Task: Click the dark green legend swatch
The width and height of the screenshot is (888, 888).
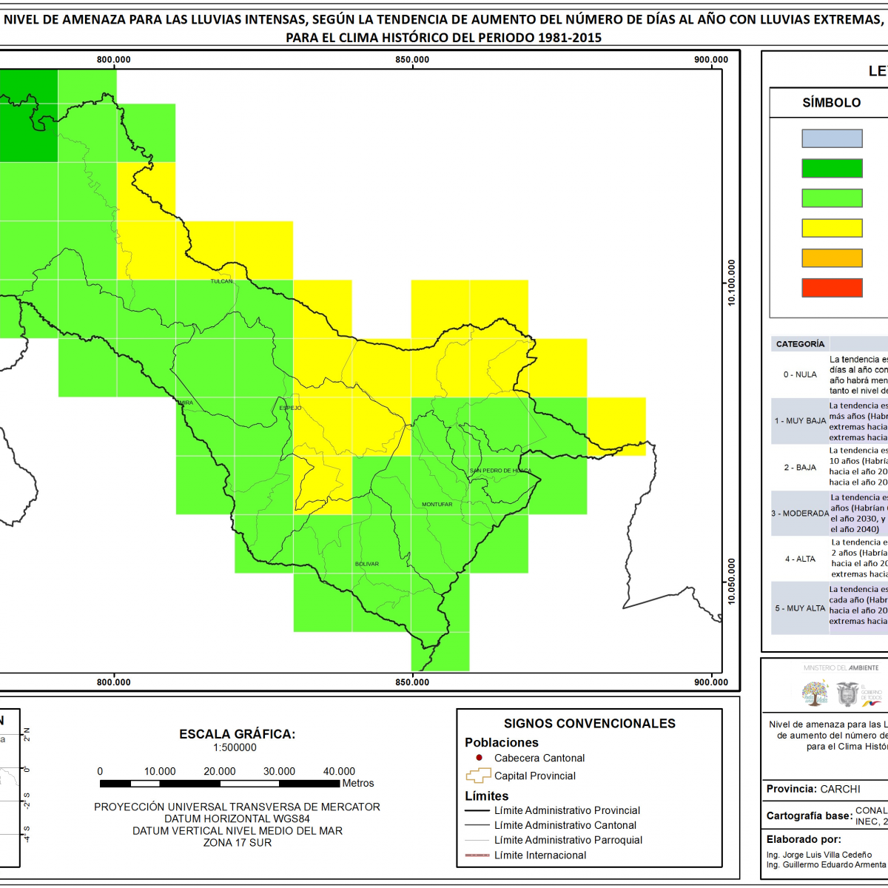Action: (832, 168)
